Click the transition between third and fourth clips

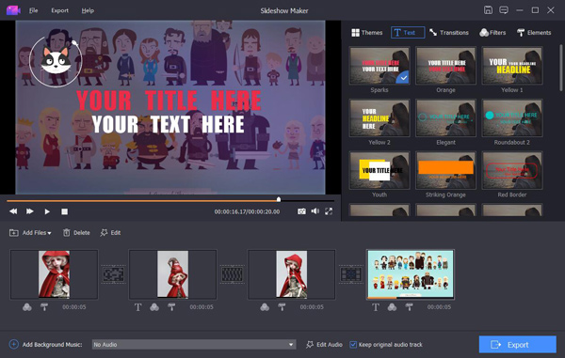[x=351, y=274]
